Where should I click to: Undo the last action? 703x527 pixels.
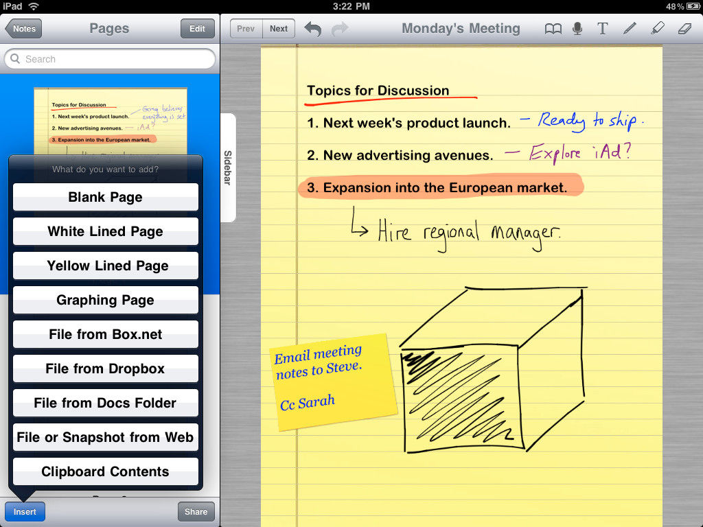click(x=312, y=29)
